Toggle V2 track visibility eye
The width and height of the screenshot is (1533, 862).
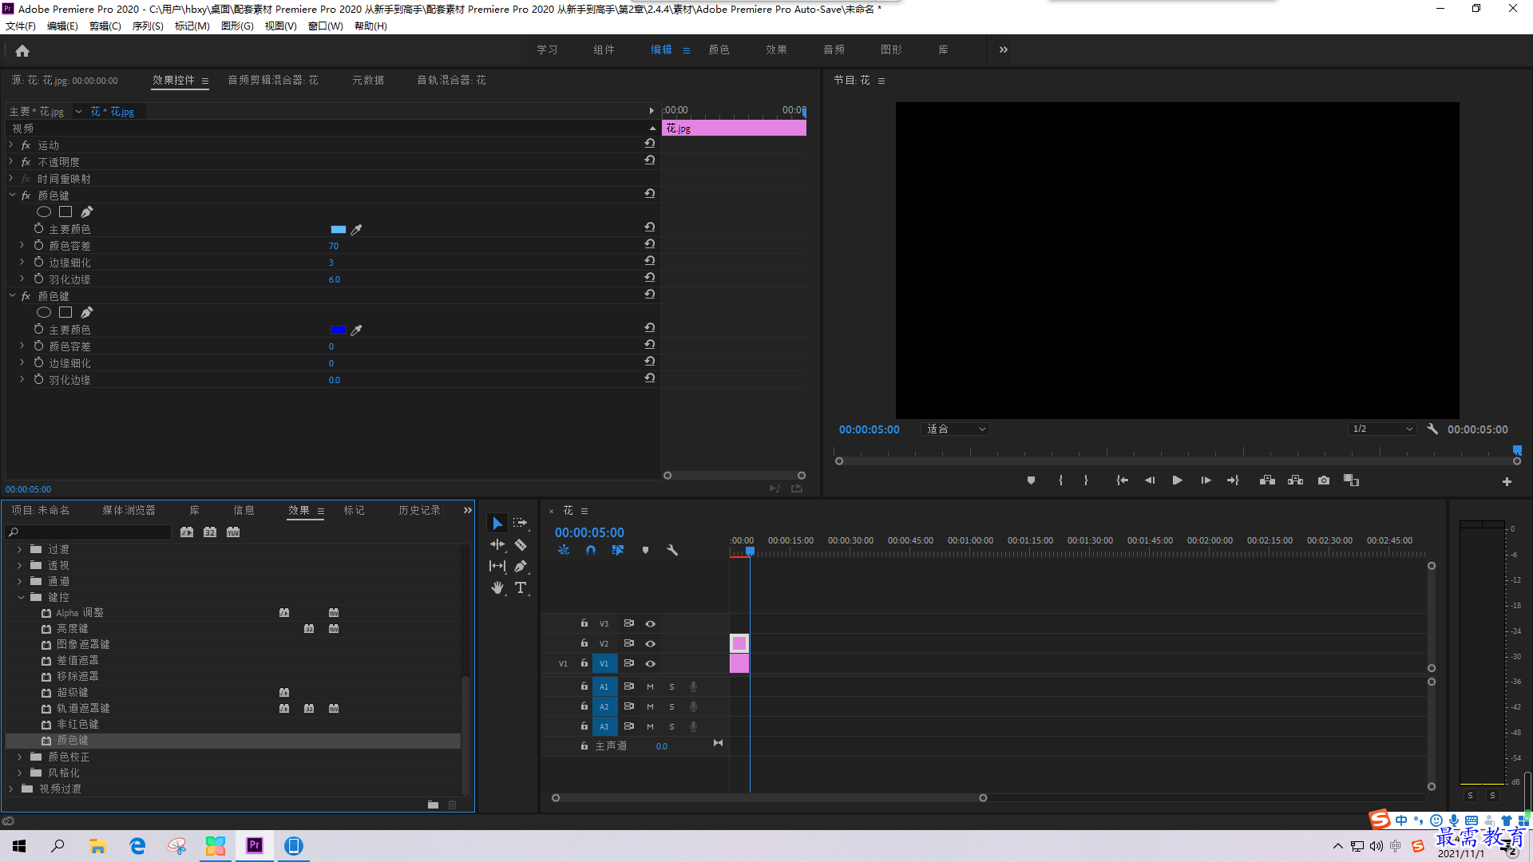pyautogui.click(x=651, y=643)
